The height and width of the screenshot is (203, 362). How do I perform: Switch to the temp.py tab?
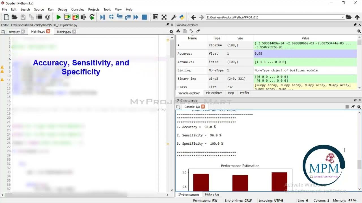(14, 32)
